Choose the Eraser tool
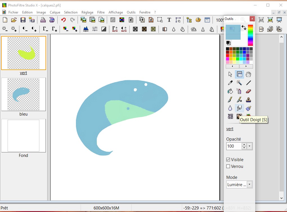This screenshot has width=287, height=212. point(248,91)
